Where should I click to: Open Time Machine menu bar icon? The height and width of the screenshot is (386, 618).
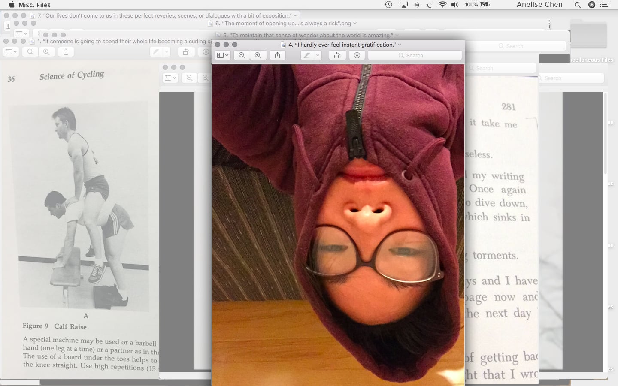coord(388,5)
